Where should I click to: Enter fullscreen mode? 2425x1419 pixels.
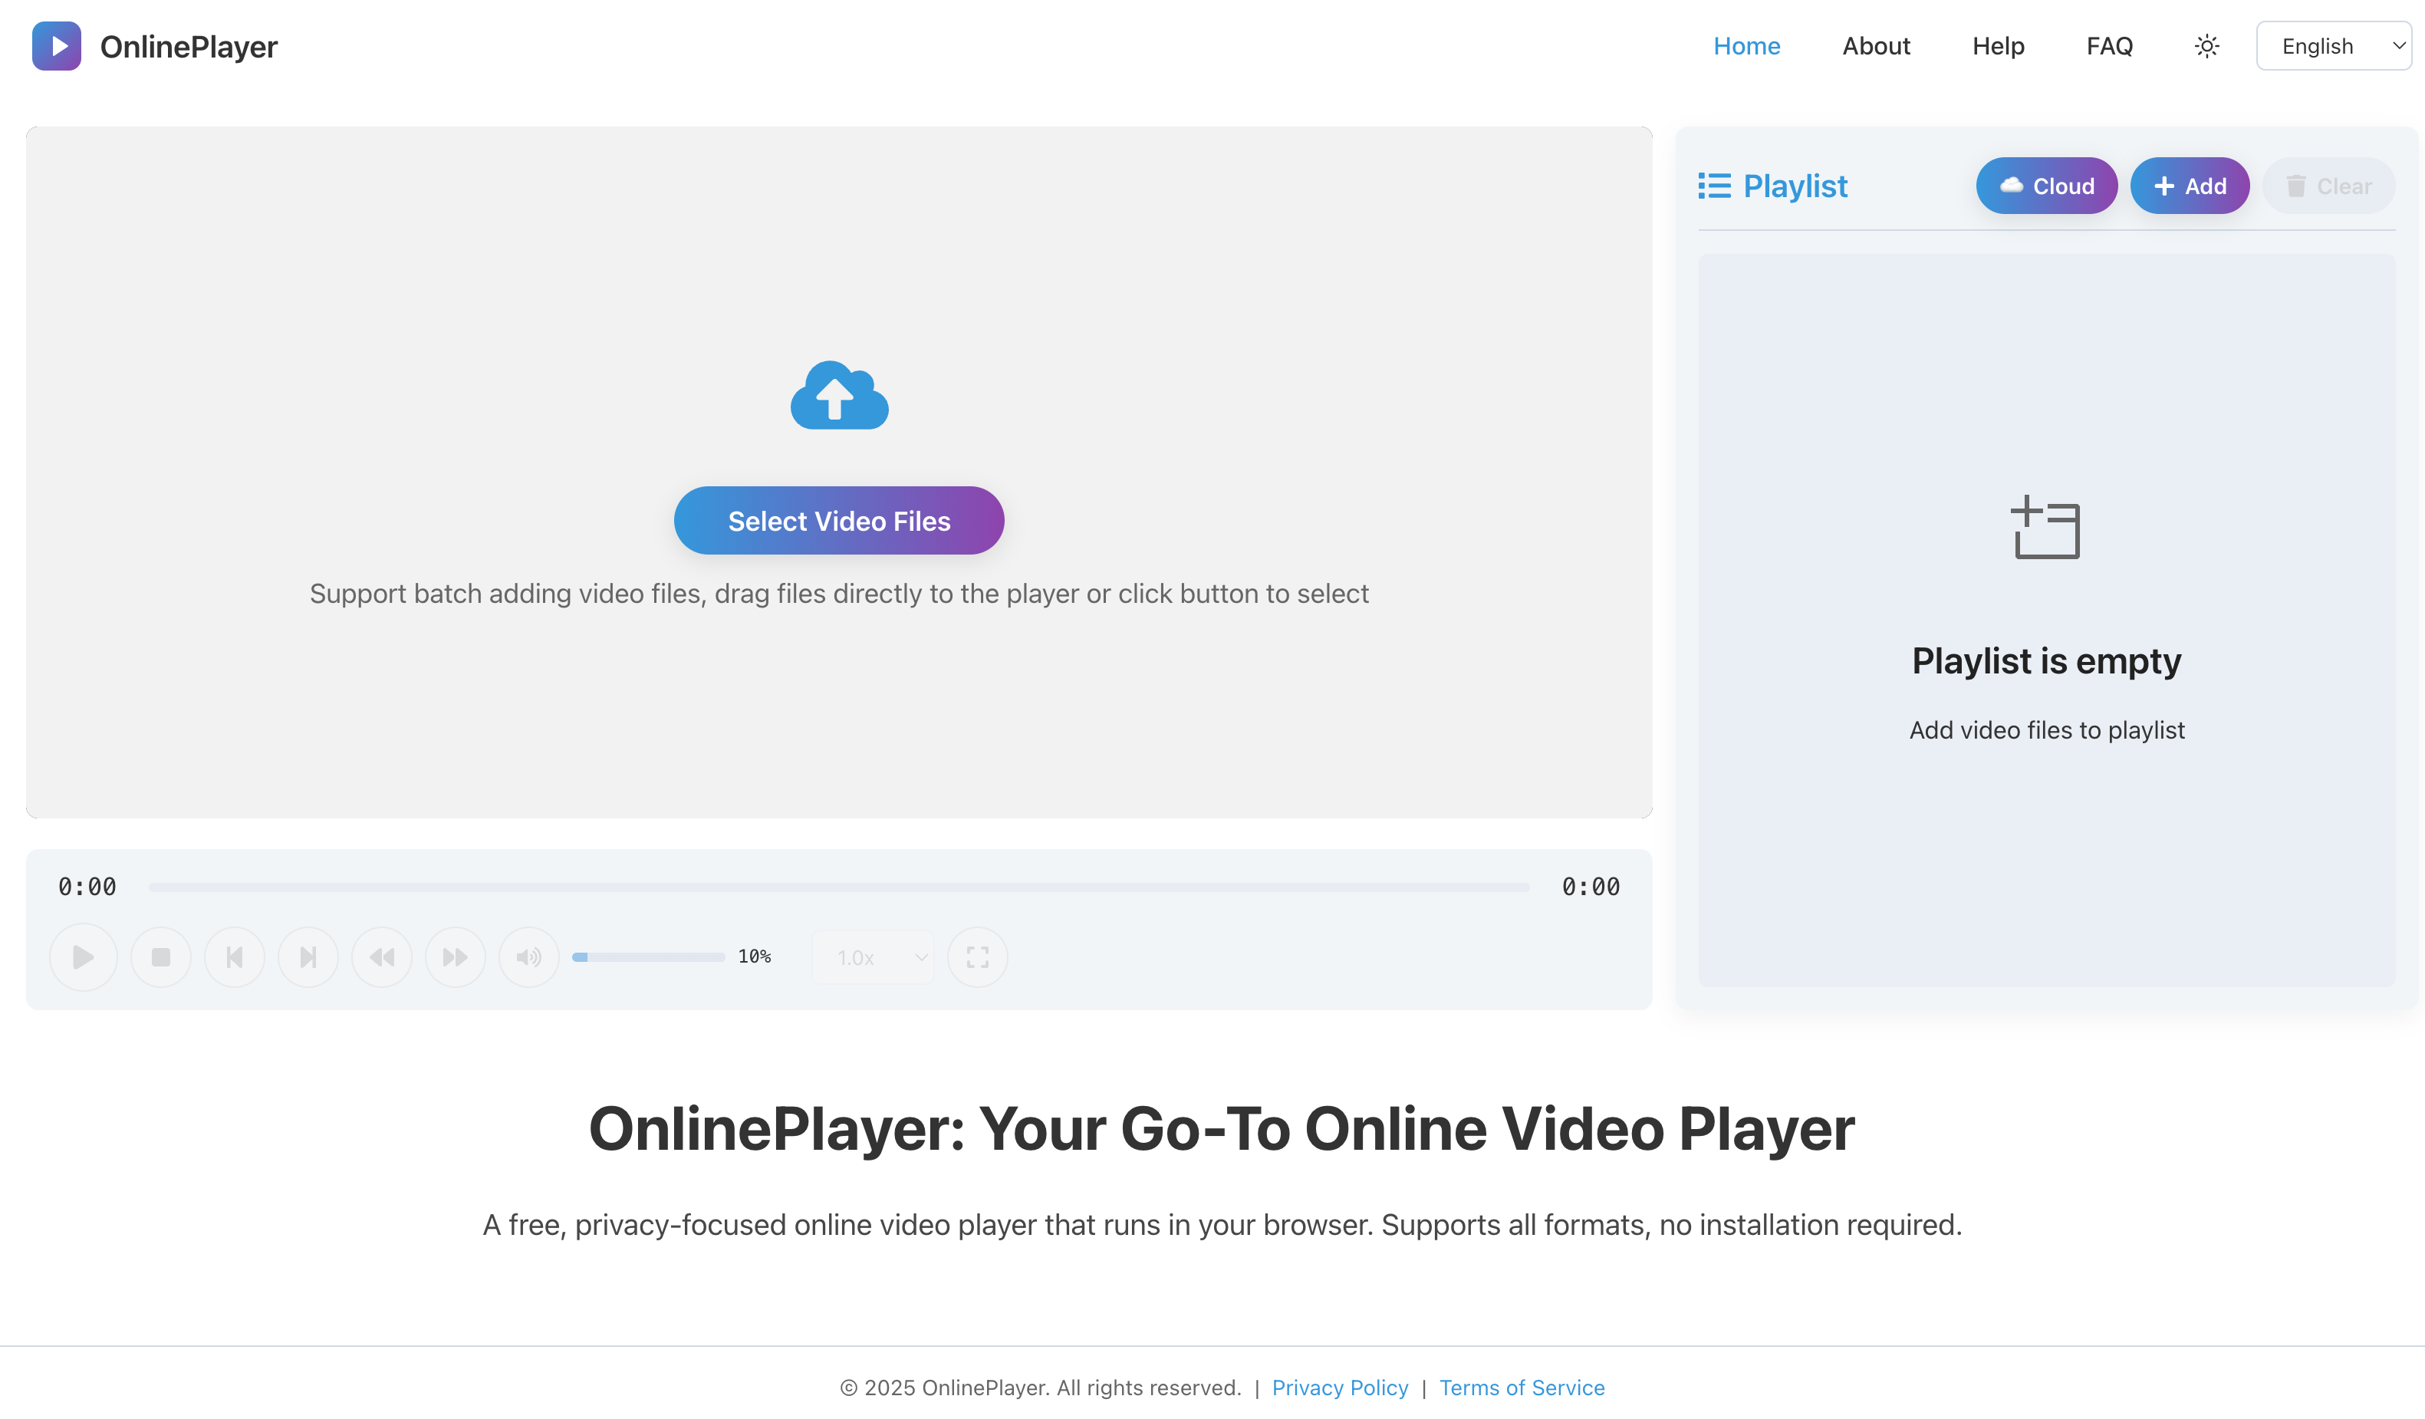977,956
